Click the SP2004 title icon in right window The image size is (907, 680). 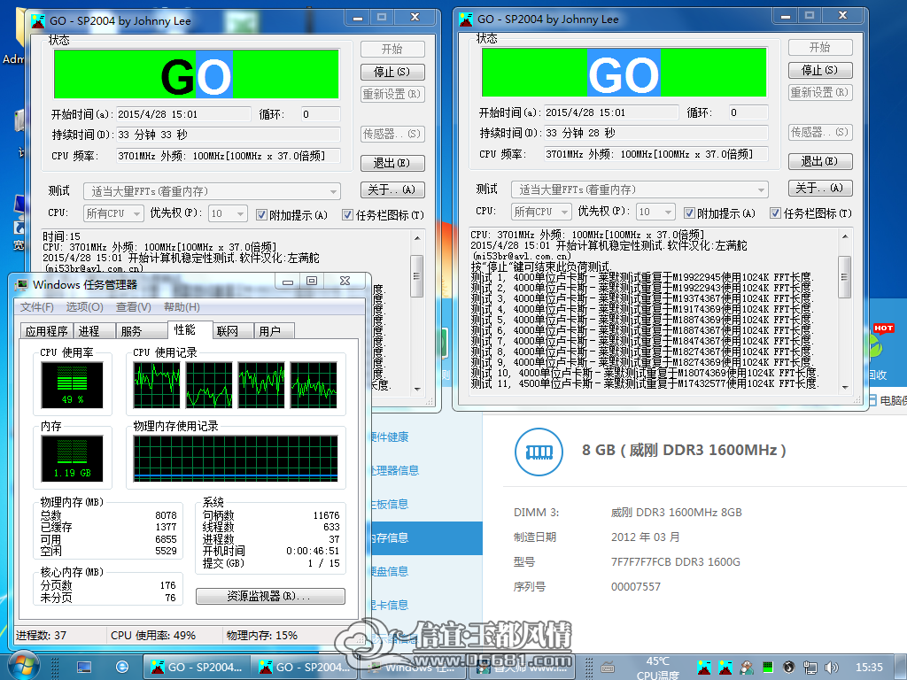(466, 19)
